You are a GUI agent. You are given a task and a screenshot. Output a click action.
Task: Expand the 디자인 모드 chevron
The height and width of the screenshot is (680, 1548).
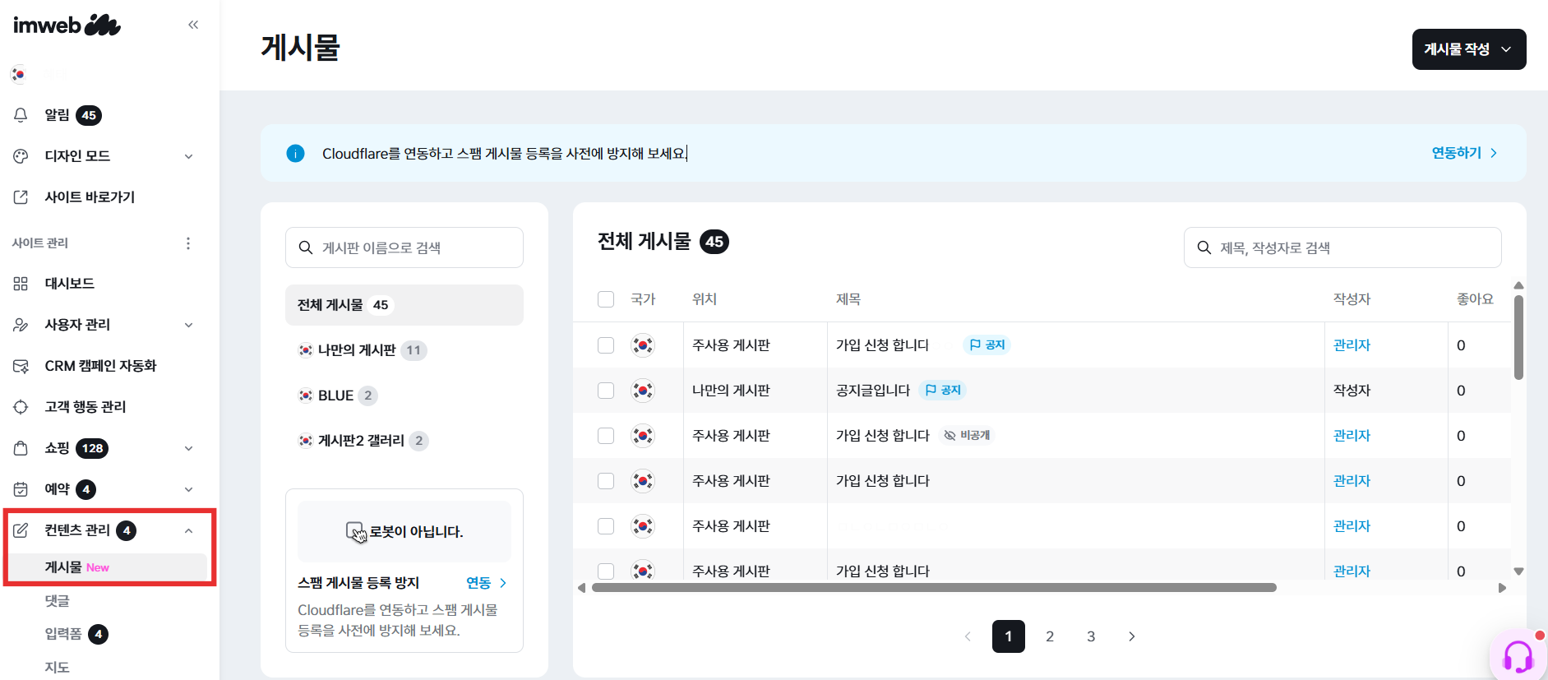(189, 156)
